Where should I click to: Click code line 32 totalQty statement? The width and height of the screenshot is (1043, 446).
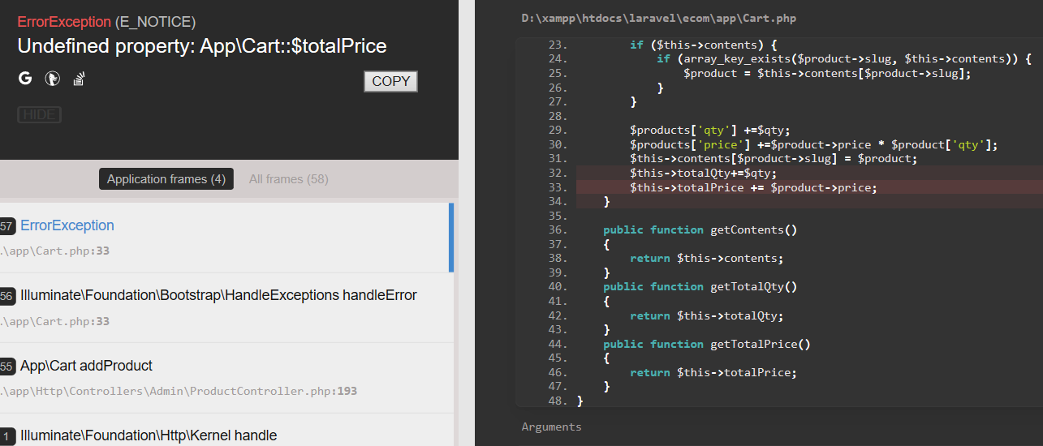[x=703, y=173]
